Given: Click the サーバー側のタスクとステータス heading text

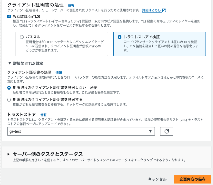Looking at the screenshot, I should point(48,154).
